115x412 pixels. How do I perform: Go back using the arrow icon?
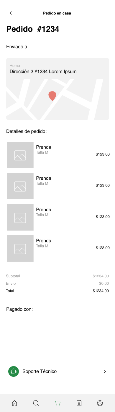coord(12,13)
